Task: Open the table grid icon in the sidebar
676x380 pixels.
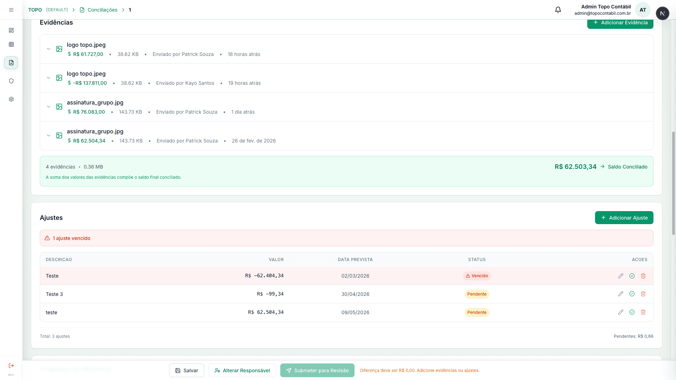Action: (11, 44)
